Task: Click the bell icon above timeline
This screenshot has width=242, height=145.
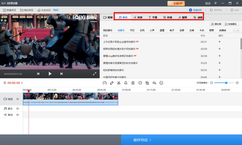Action: 126,83
